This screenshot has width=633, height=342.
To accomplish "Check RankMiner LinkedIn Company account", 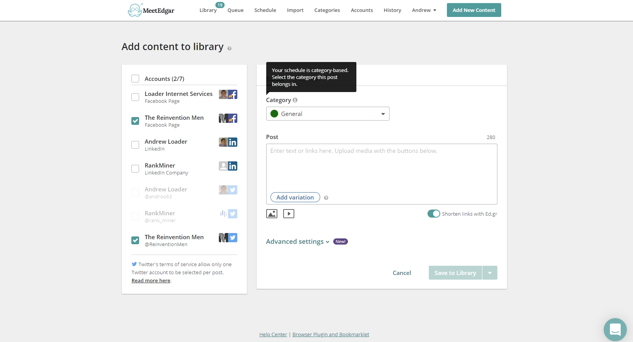I will point(135,169).
